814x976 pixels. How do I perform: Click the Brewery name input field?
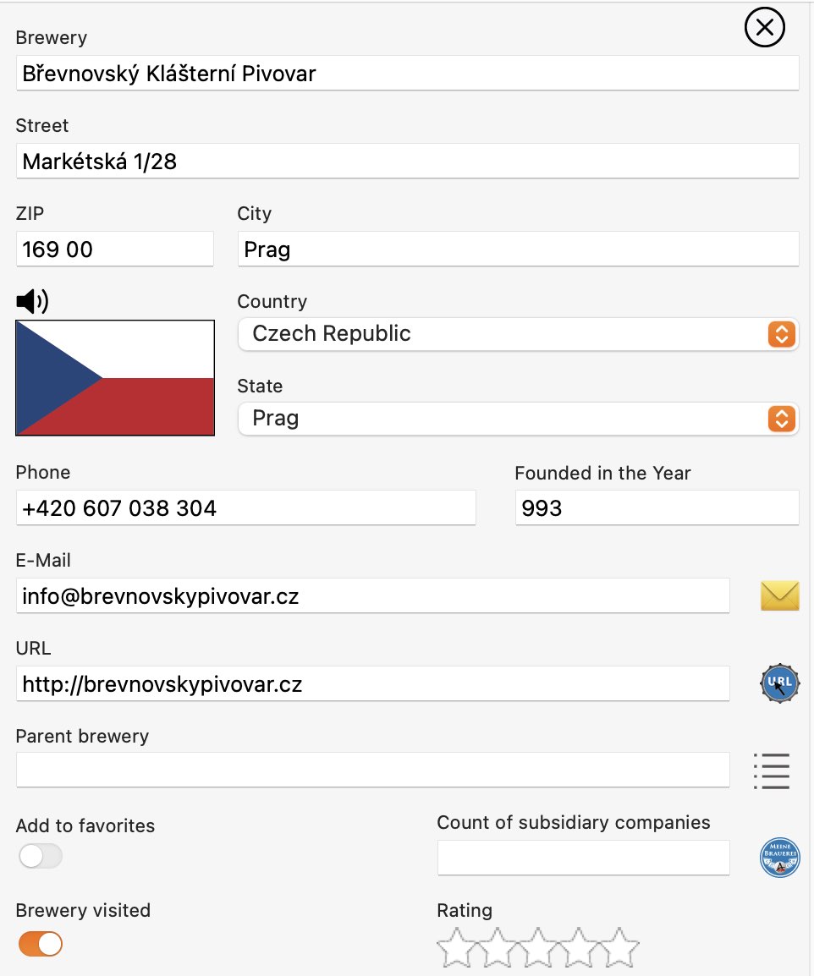click(x=407, y=74)
